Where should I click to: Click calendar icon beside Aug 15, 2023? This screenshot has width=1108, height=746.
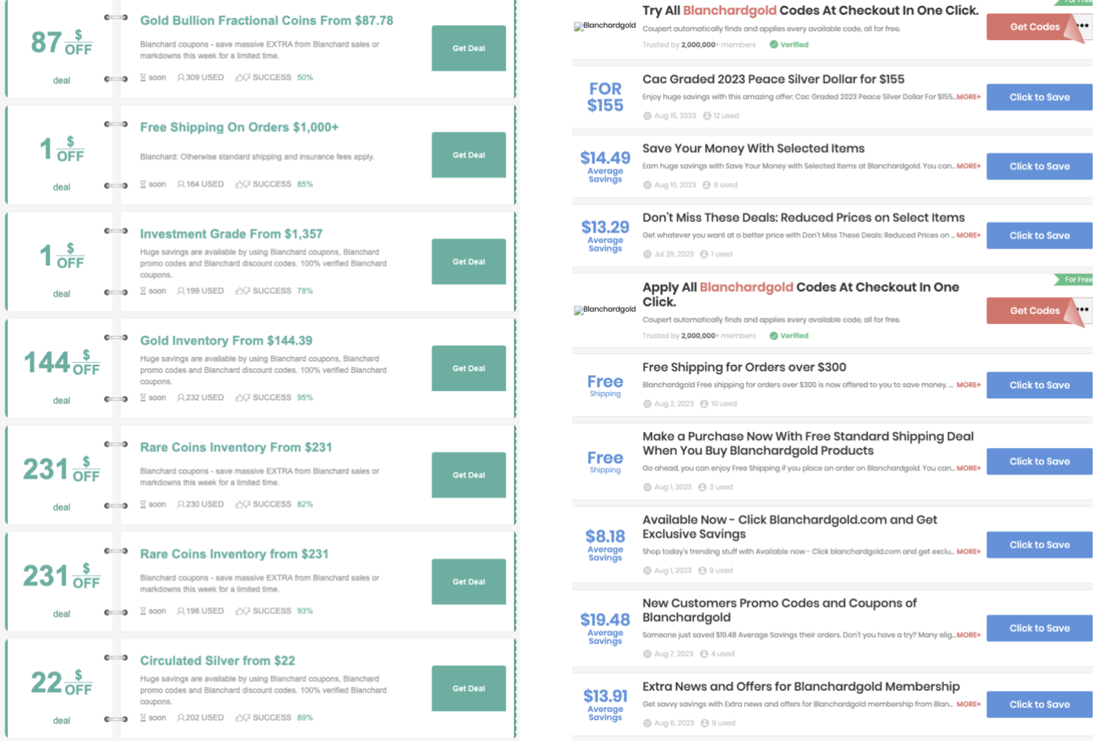coord(647,116)
